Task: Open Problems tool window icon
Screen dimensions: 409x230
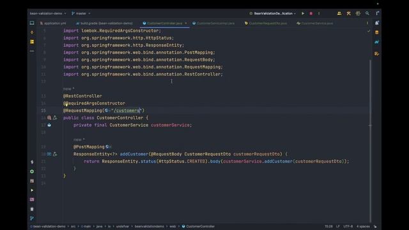Action: [32, 209]
